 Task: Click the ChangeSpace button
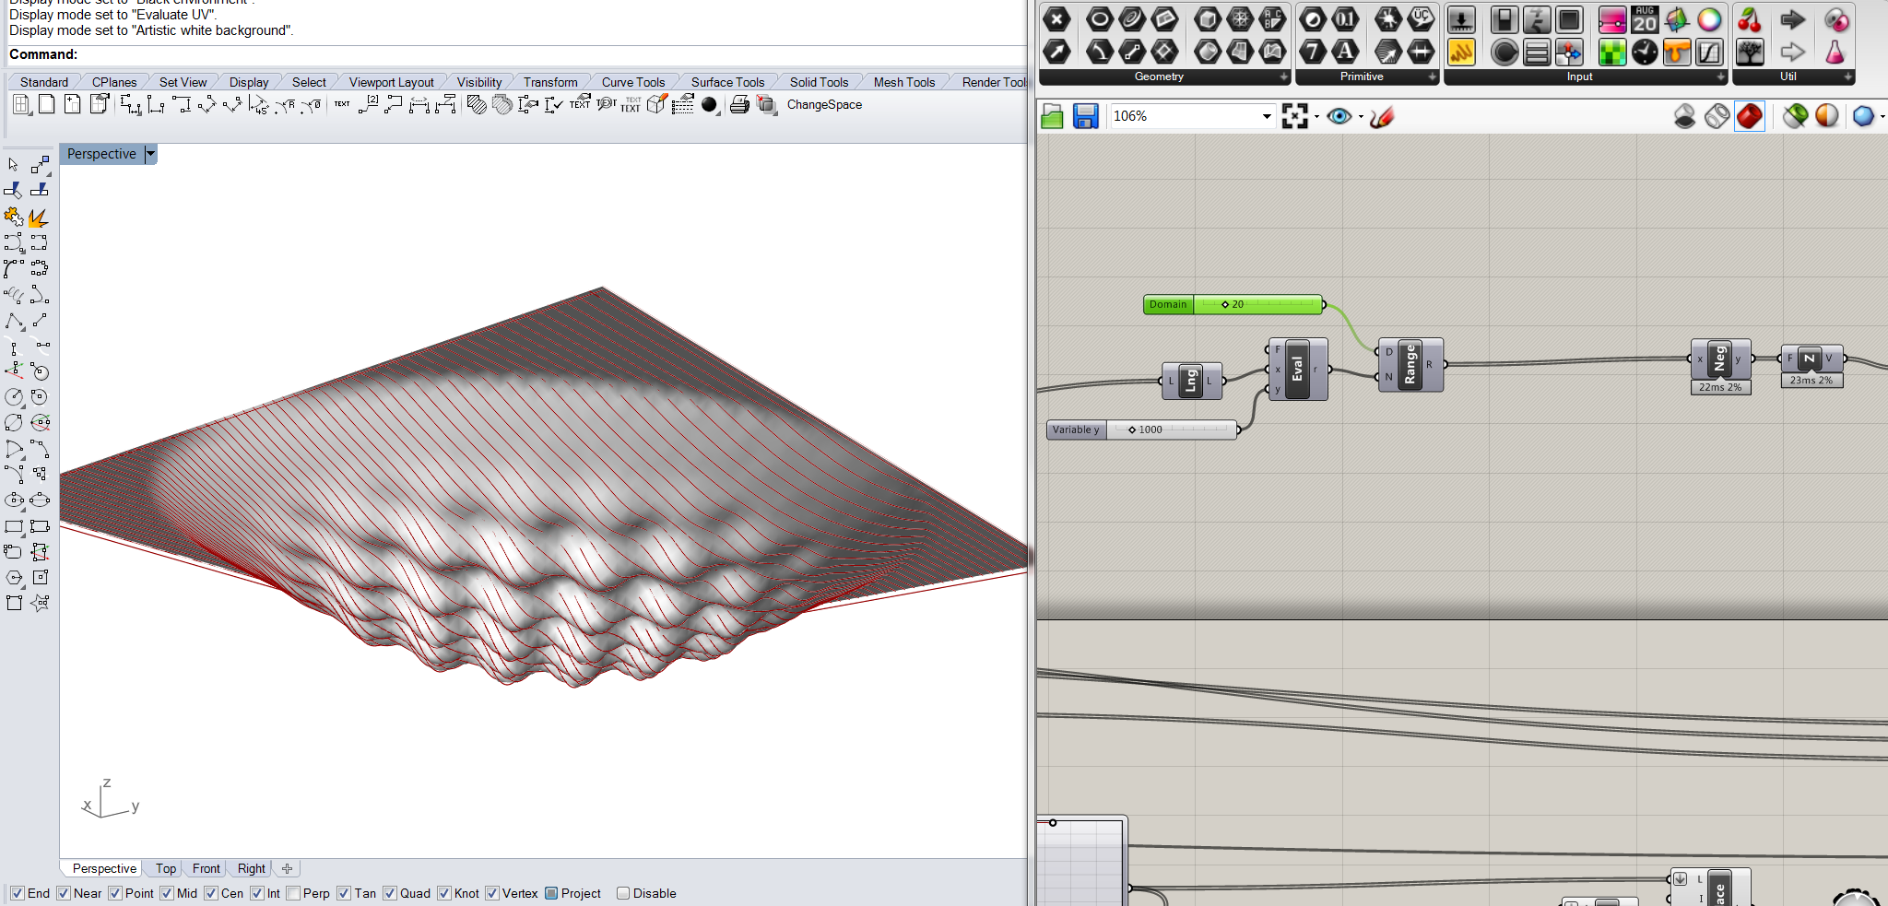(x=824, y=105)
